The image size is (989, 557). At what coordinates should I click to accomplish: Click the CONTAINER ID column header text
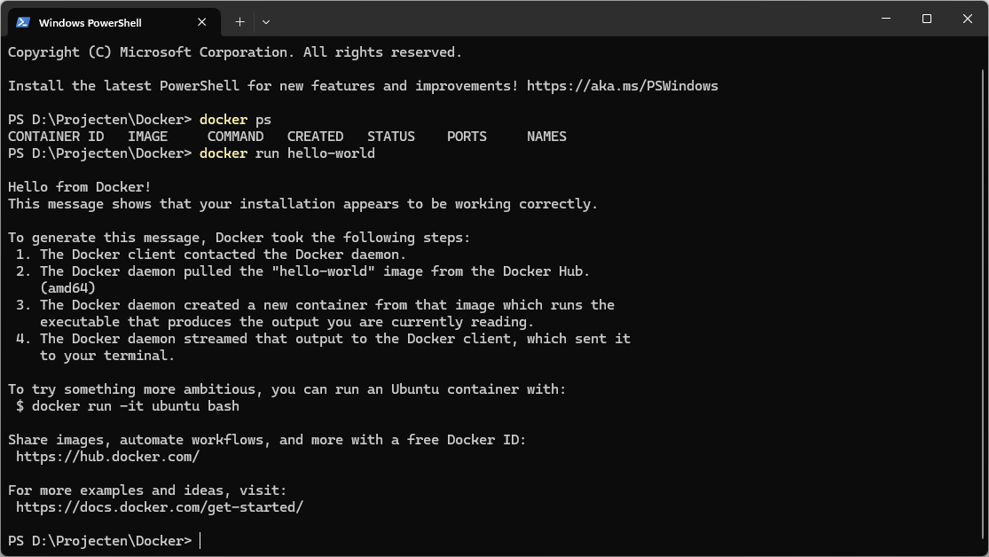[56, 137]
